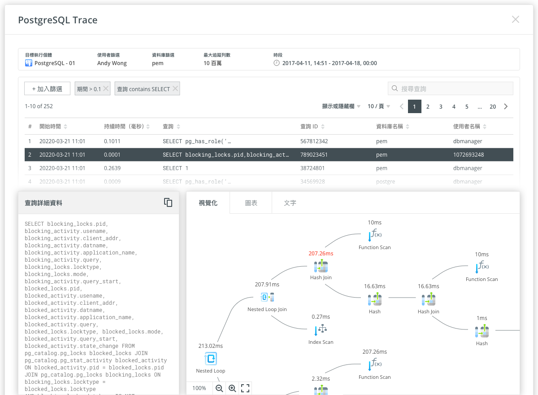Click the 10 百萬 max trace rows value
This screenshot has height=395, width=538.
point(213,63)
